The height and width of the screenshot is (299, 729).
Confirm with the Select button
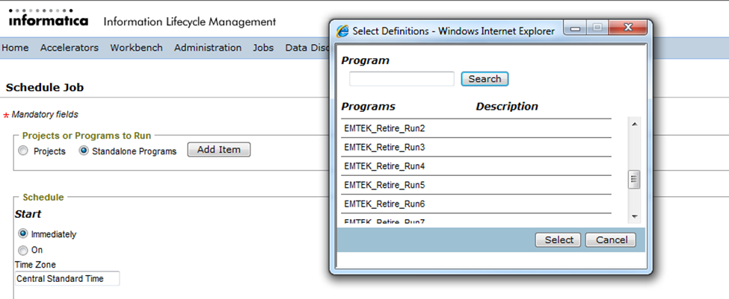tap(559, 240)
